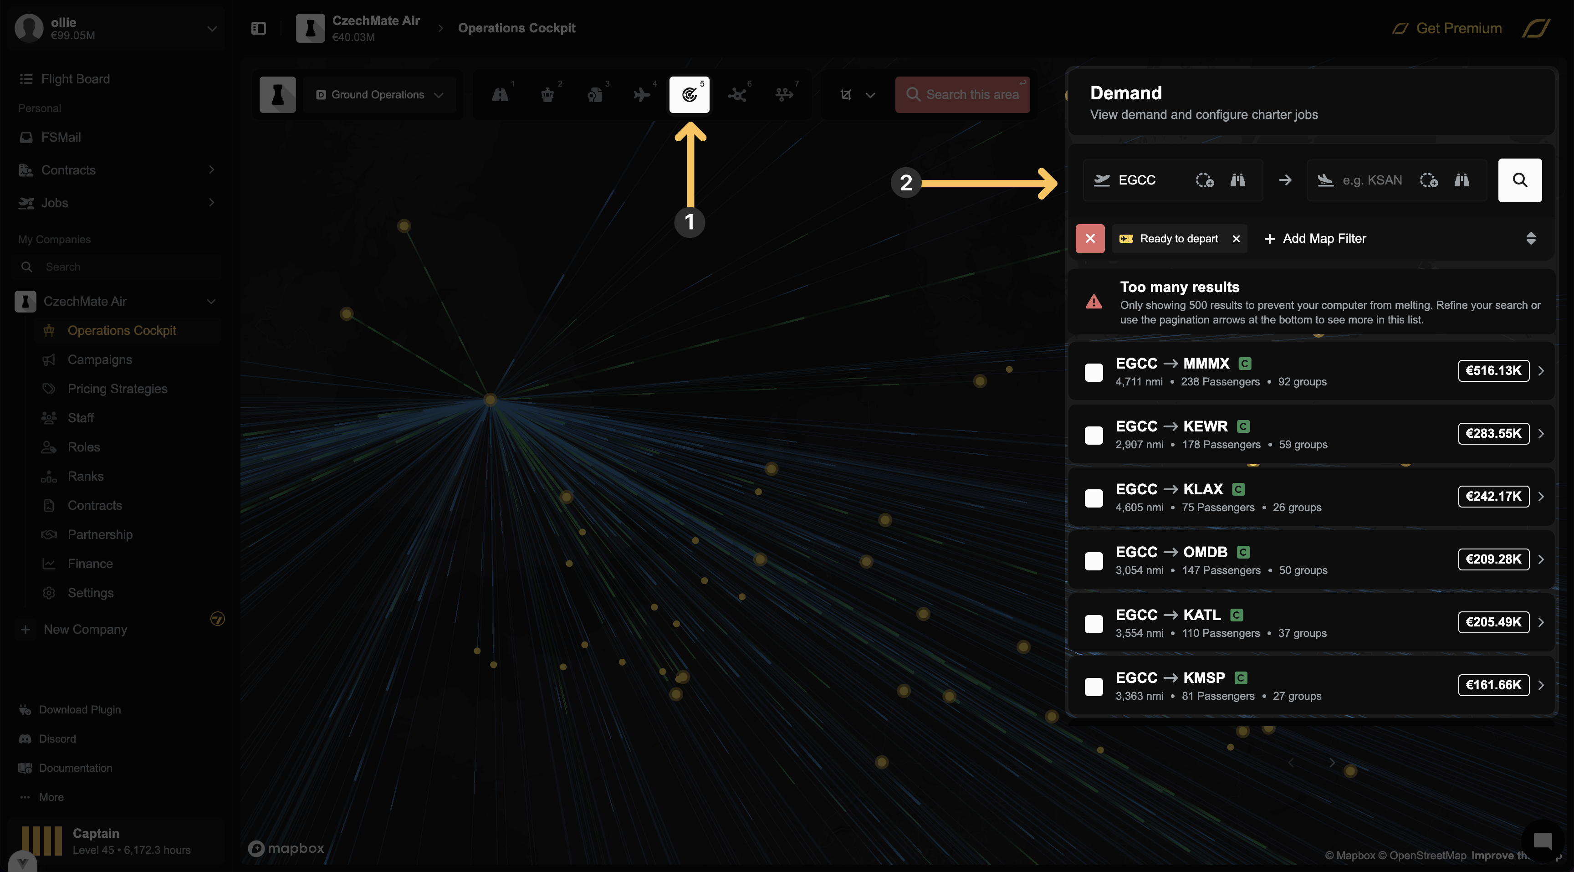Screen dimensions: 1574x872
Task: Click the network hub toolbar icon numbered 6
Action: click(x=736, y=95)
